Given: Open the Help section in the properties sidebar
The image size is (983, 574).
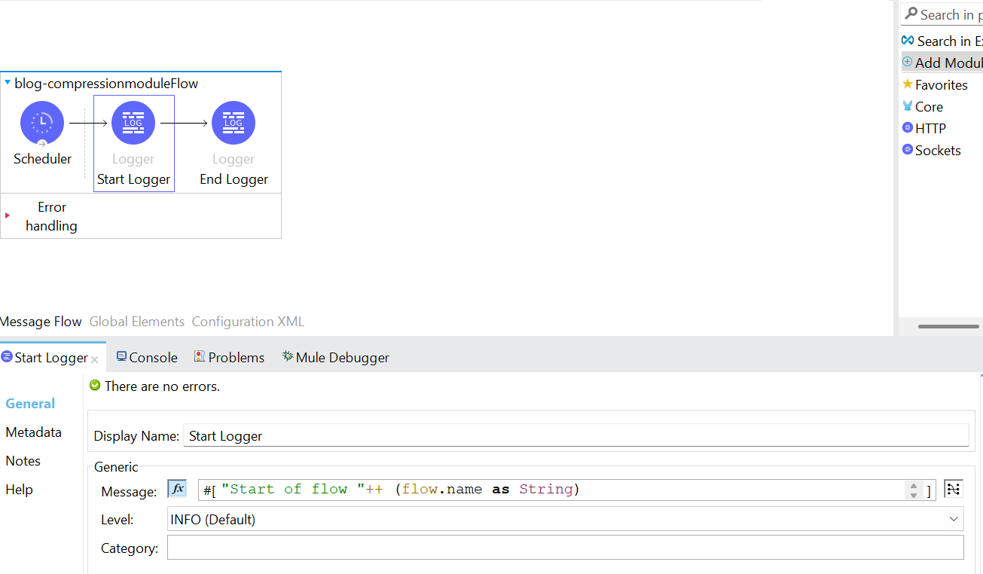Looking at the screenshot, I should click(19, 489).
